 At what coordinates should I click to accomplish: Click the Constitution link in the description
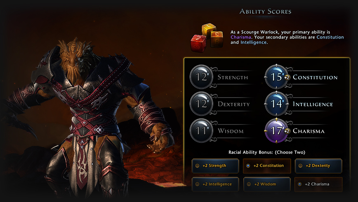pos(330,37)
